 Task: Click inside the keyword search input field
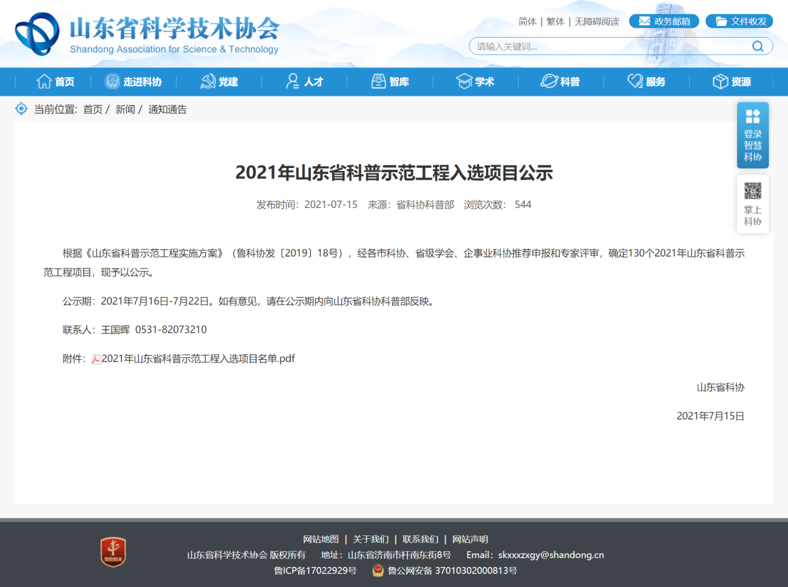click(576, 45)
